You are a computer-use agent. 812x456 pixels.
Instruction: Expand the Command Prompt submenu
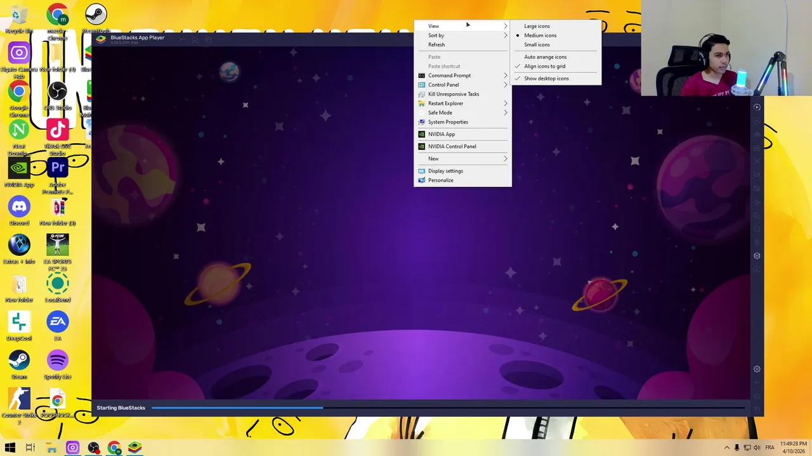tap(462, 75)
